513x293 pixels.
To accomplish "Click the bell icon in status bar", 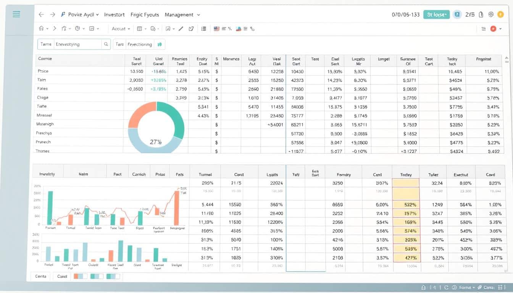I will click(x=423, y=287).
